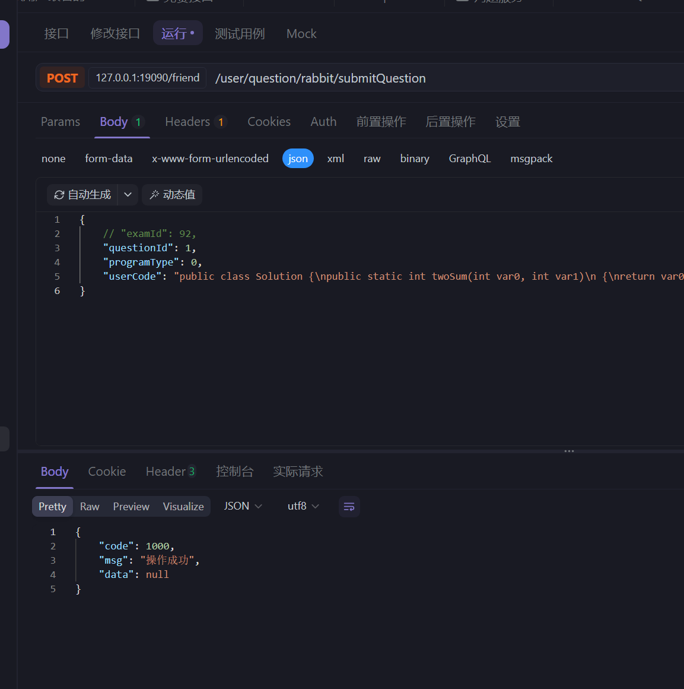Open the JSON format dropdown
Image resolution: width=684 pixels, height=689 pixels.
tap(243, 506)
